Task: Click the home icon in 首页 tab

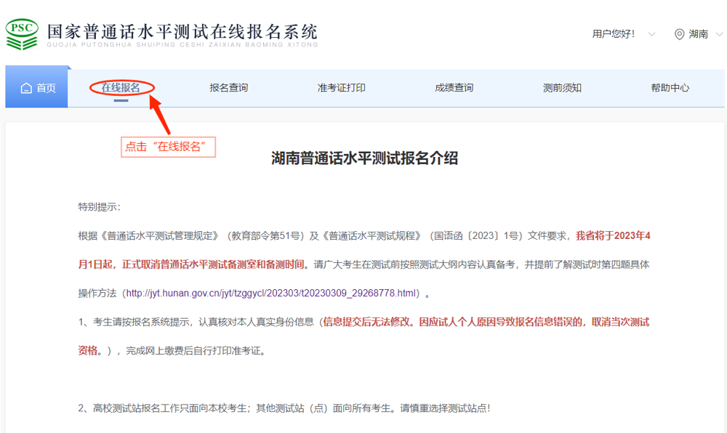Action: (26, 88)
